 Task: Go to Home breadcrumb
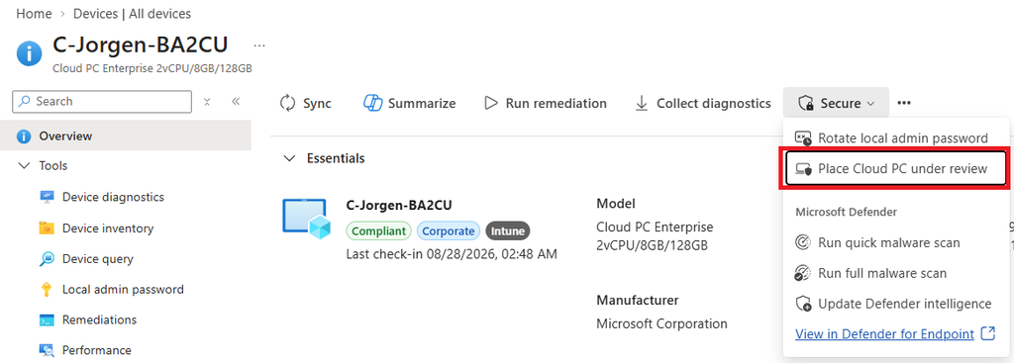point(34,14)
